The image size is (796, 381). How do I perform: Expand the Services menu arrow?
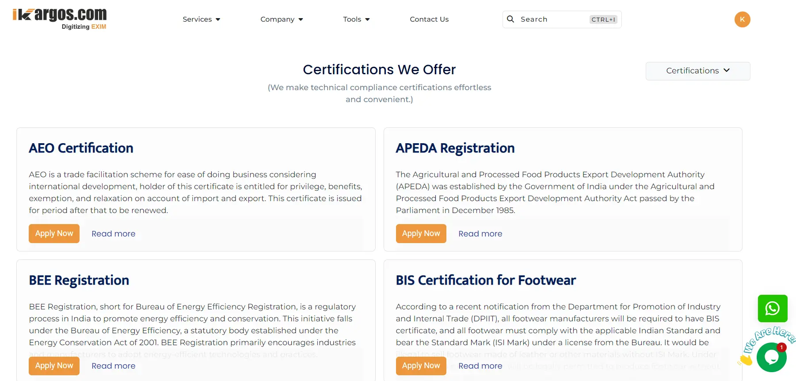click(218, 19)
